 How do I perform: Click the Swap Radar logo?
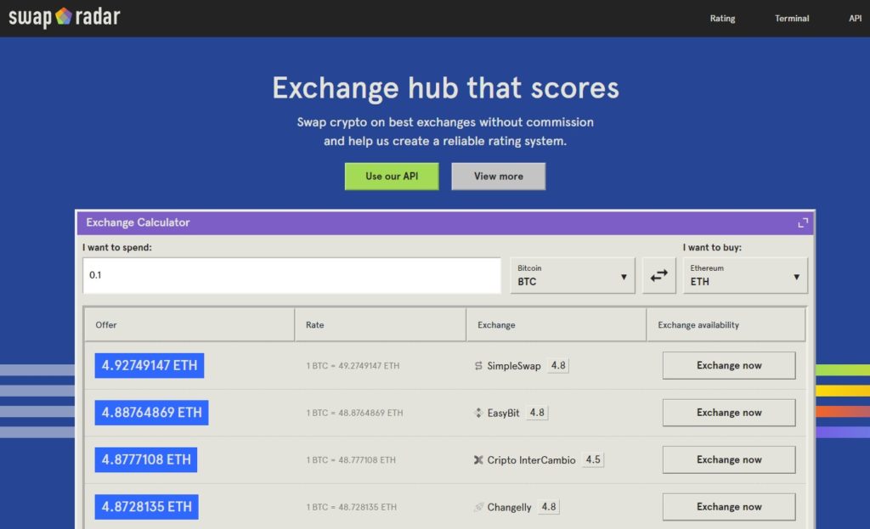[x=65, y=17]
